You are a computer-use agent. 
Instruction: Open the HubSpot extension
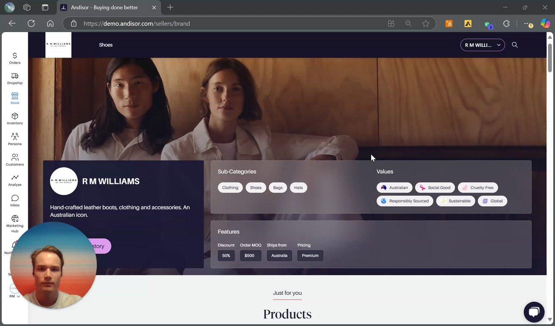click(449, 24)
